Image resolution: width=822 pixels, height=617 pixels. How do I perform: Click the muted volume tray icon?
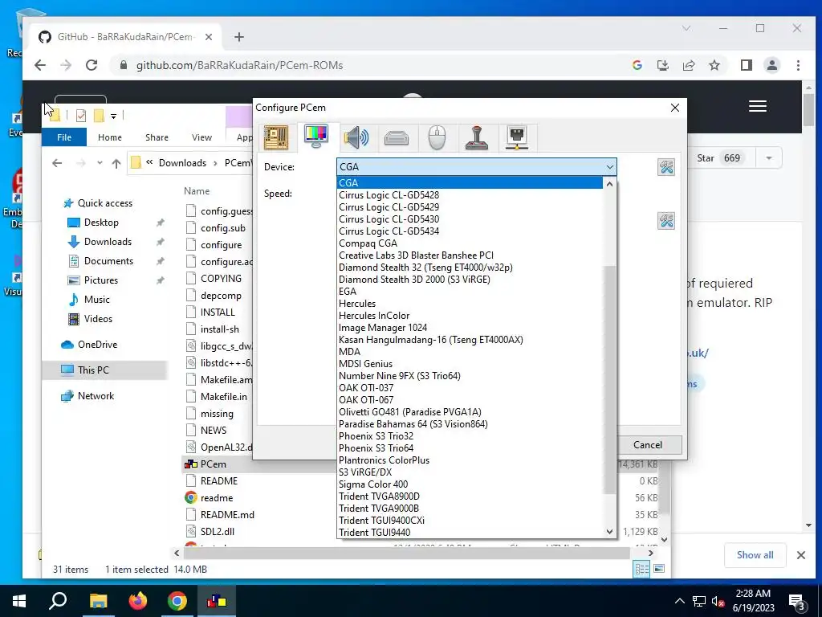pos(718,602)
